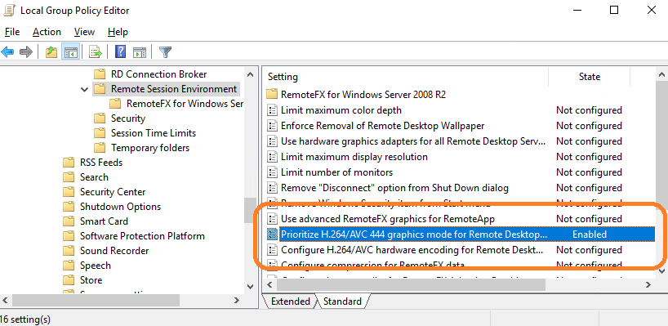Click the tree pane scroll up arrow

[251, 74]
